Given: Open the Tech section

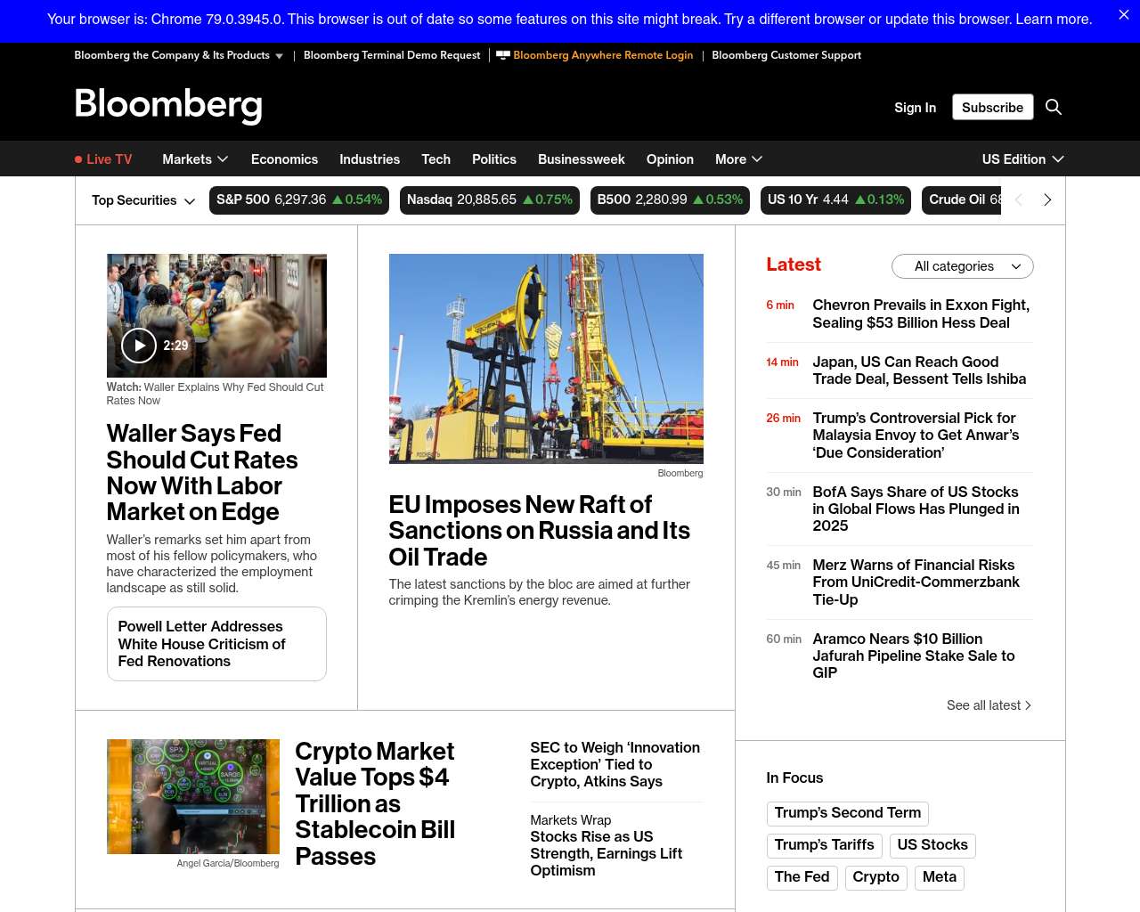Looking at the screenshot, I should 436,159.
